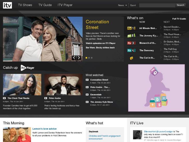The height and width of the screenshot is (142, 189).
Task: Select the second carousel dot
Action: (x=89, y=58)
